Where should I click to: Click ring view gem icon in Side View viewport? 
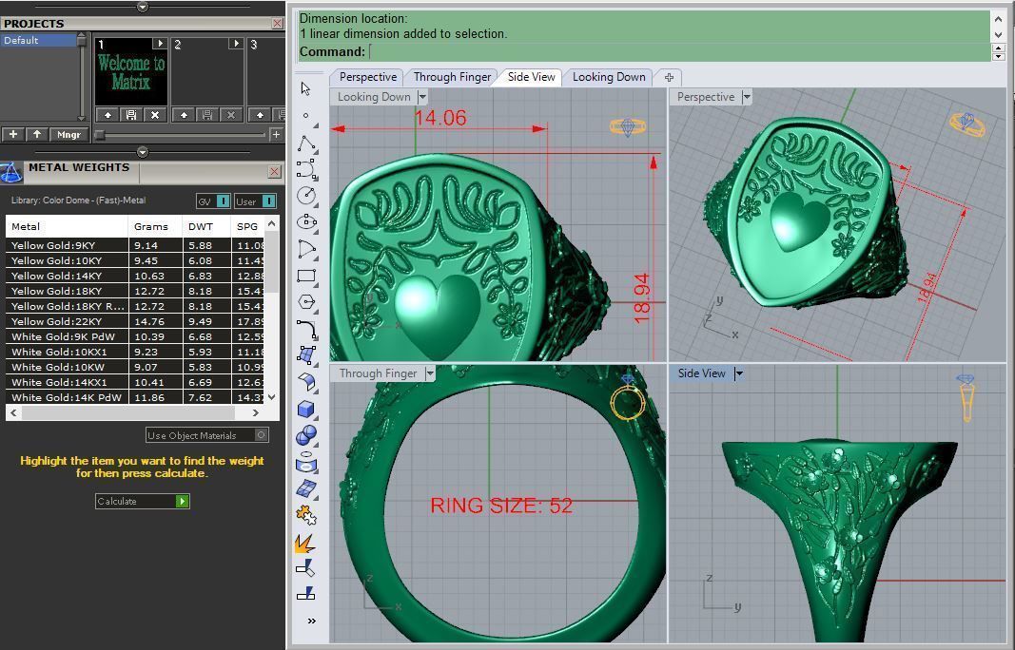point(966,396)
